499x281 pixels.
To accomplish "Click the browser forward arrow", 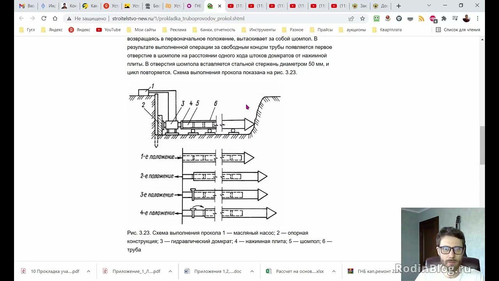I will (32, 18).
